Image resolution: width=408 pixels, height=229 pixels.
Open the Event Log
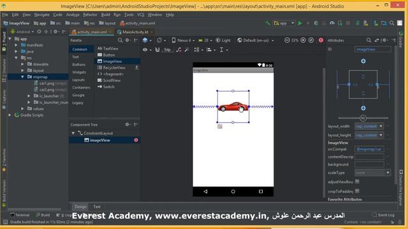pos(383,215)
